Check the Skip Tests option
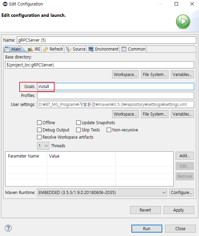Image resolution: width=199 pixels, height=236 pixels. click(x=78, y=130)
